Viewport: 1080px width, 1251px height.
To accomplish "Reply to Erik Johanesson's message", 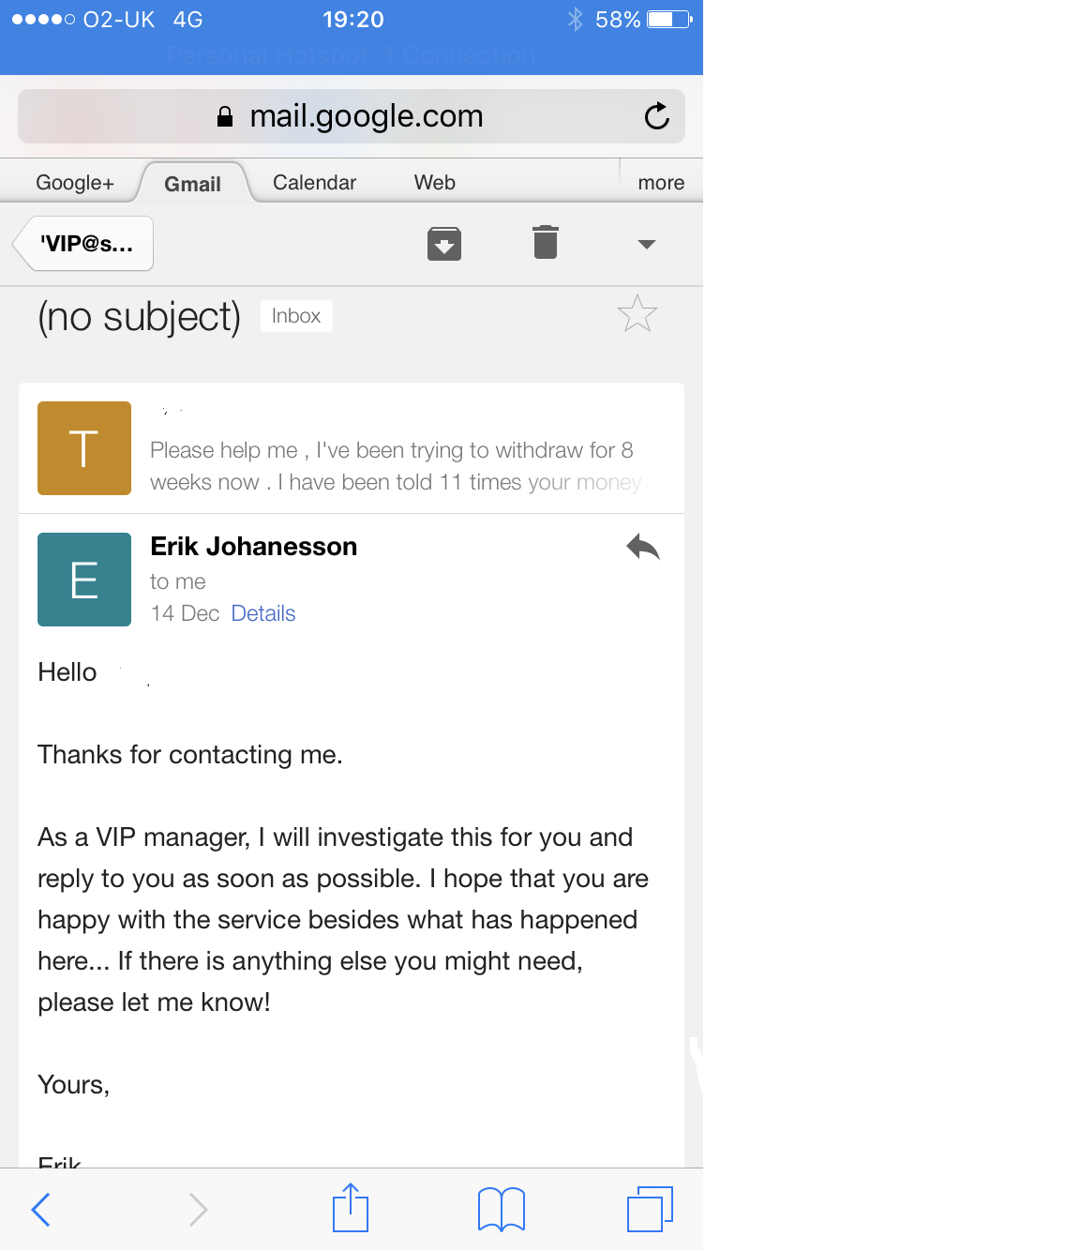I will click(x=643, y=547).
